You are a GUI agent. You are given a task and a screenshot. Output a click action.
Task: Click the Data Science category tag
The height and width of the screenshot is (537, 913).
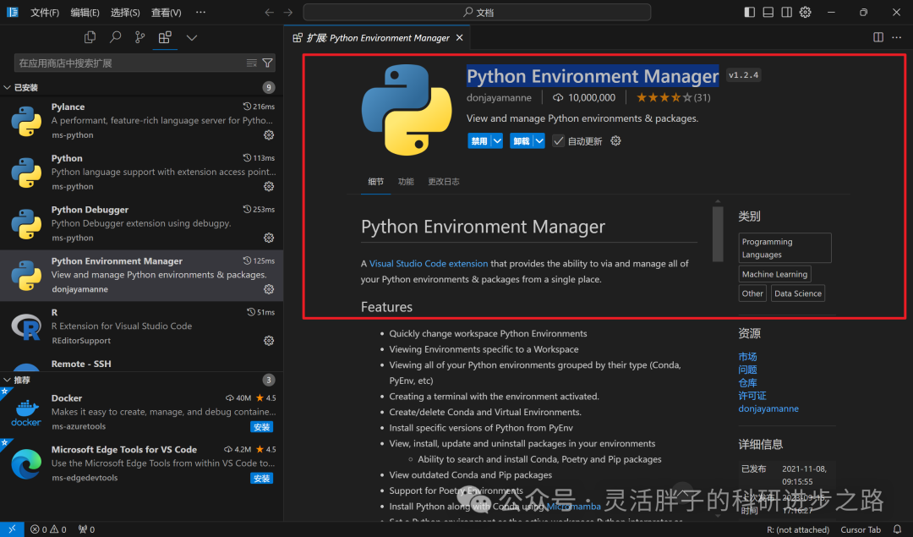click(x=798, y=293)
